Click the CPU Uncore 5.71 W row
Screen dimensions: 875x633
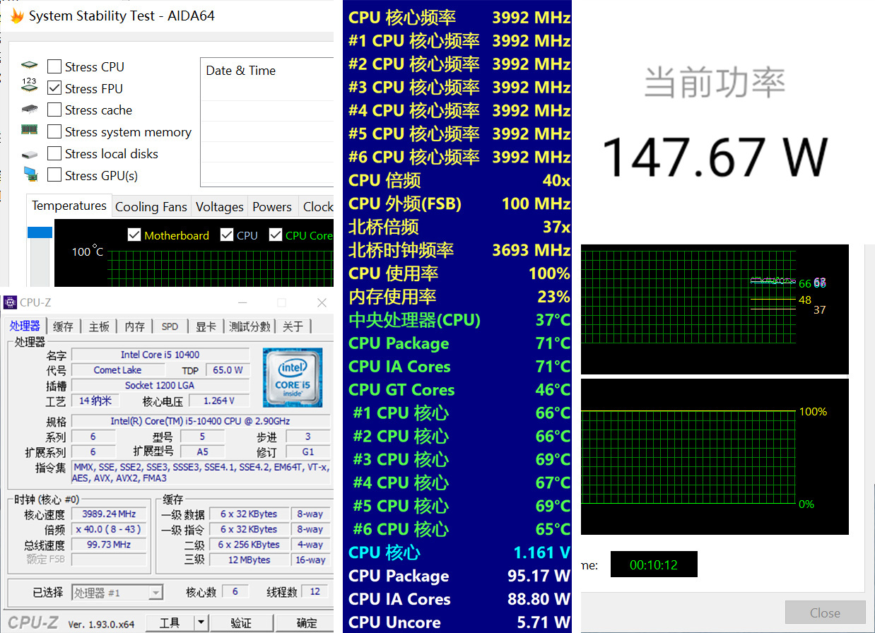click(459, 622)
